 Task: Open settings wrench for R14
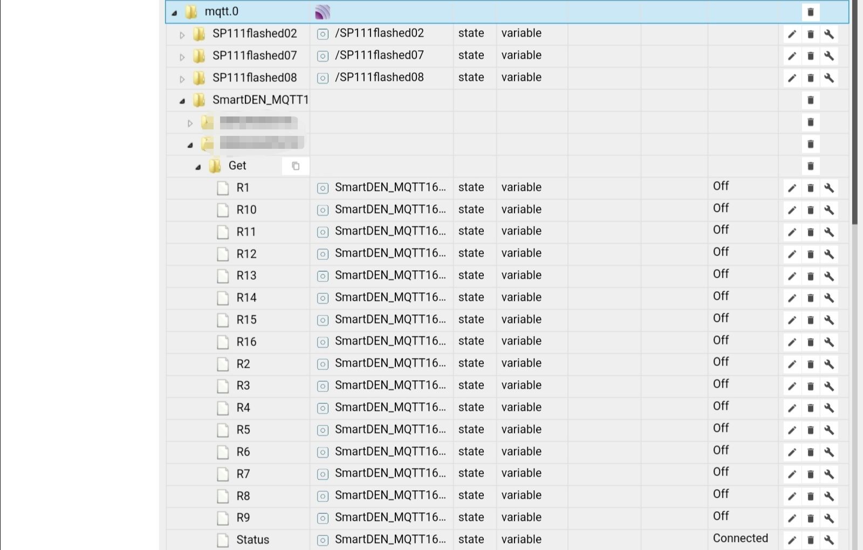(829, 298)
